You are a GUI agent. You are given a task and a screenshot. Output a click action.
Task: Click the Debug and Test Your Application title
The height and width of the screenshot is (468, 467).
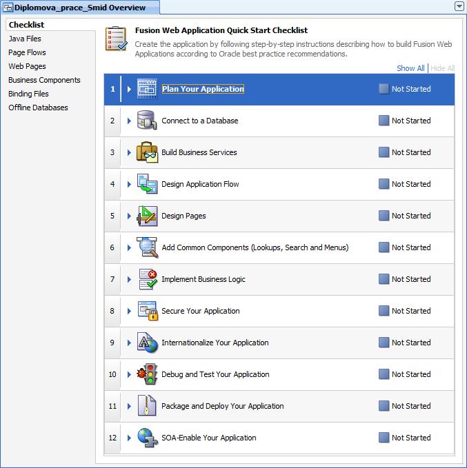(x=215, y=374)
